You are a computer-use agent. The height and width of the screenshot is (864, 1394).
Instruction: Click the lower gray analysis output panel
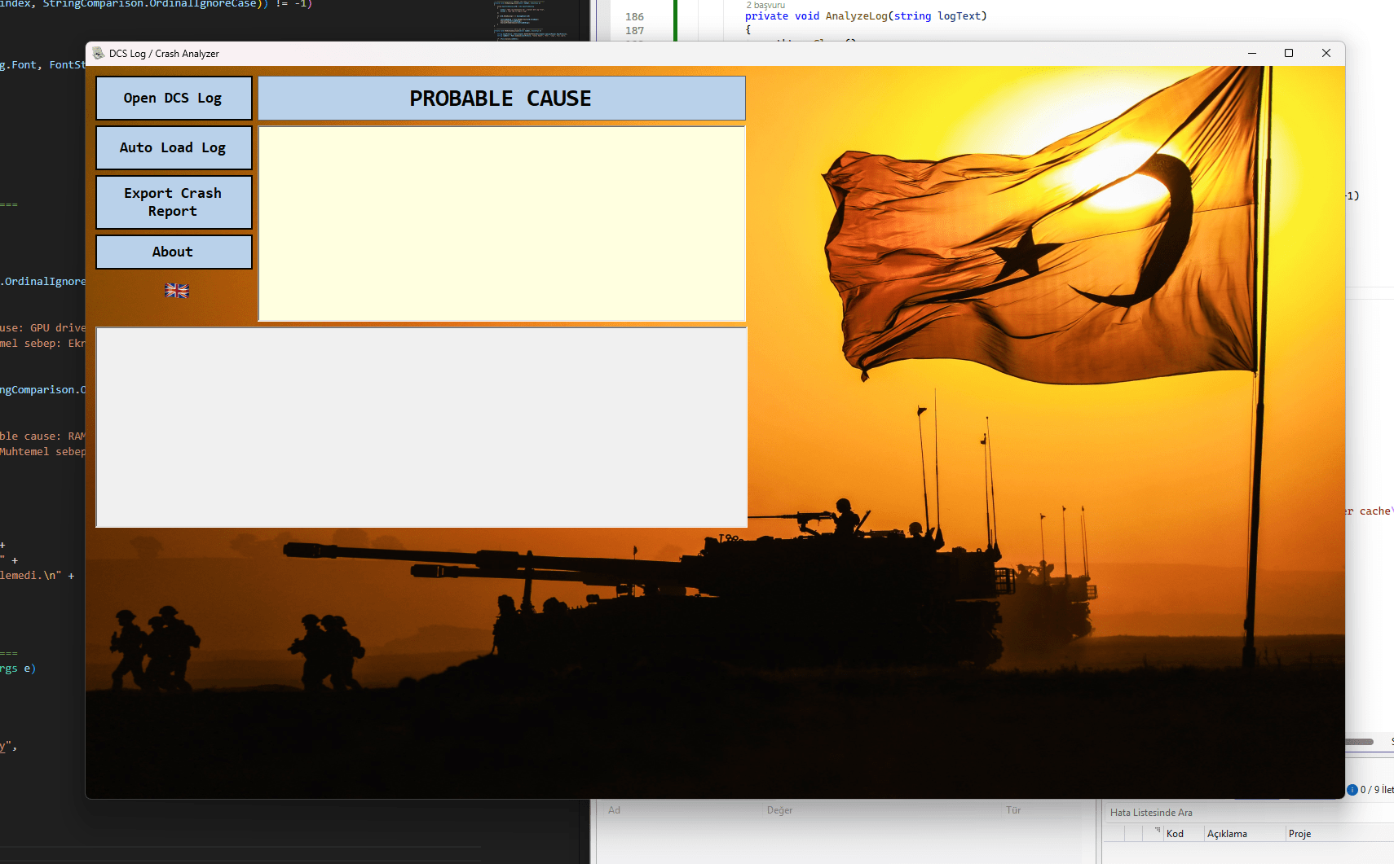click(421, 427)
